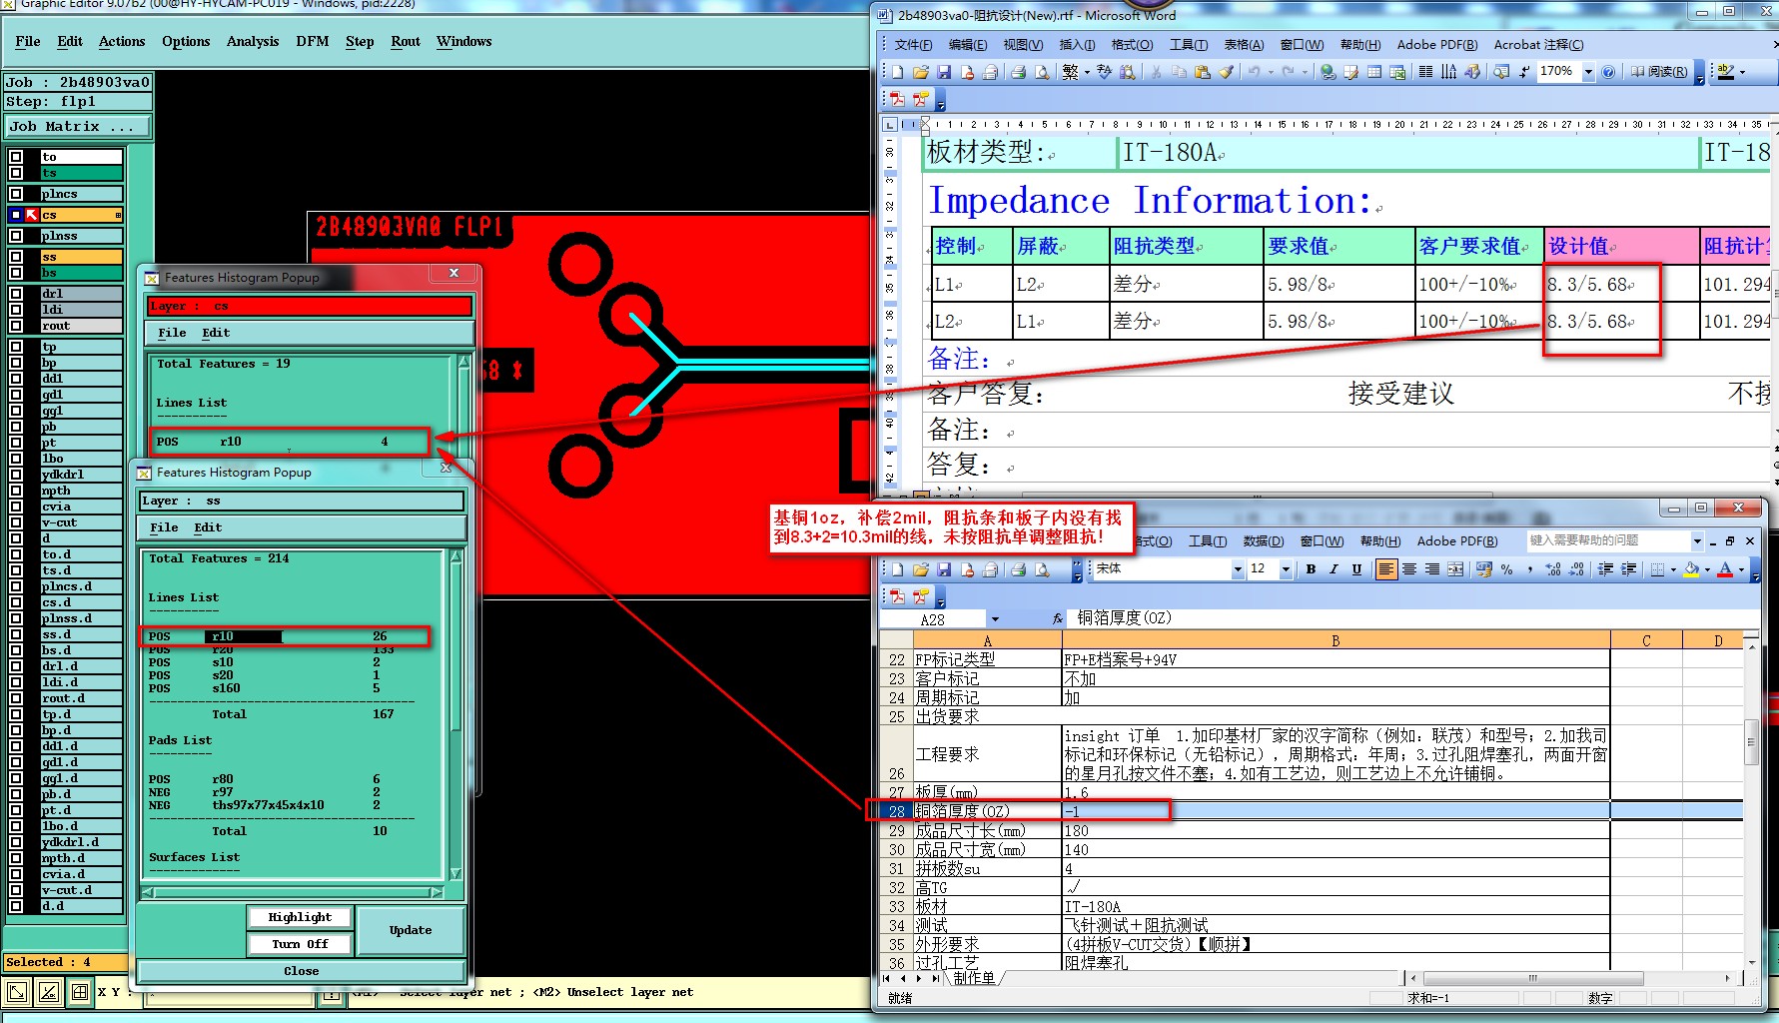Click the Highlight button in histogram popup

pyautogui.click(x=300, y=917)
